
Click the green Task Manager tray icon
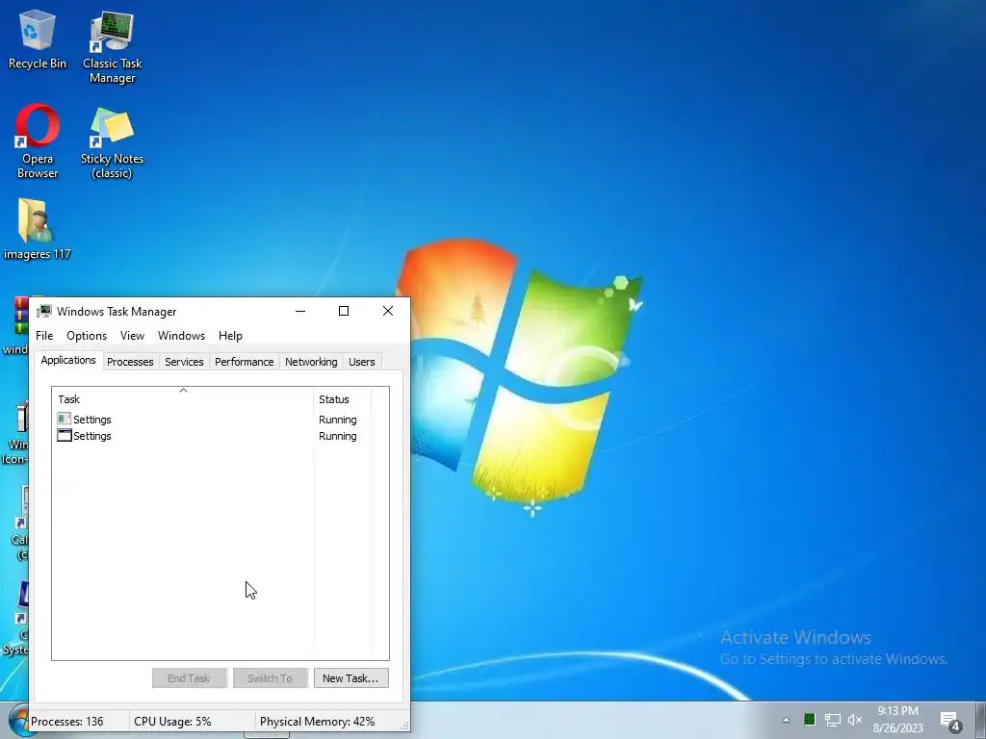point(809,720)
